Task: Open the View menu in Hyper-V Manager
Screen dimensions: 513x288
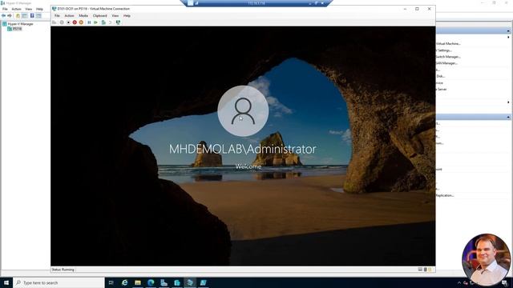Action: click(x=29, y=9)
